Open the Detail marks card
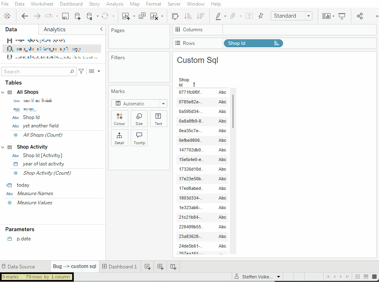The image size is (379, 282). (120, 138)
